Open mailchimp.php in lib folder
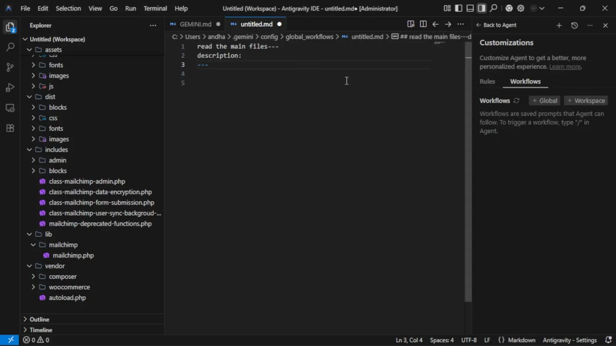This screenshot has height=346, width=616. [x=73, y=255]
